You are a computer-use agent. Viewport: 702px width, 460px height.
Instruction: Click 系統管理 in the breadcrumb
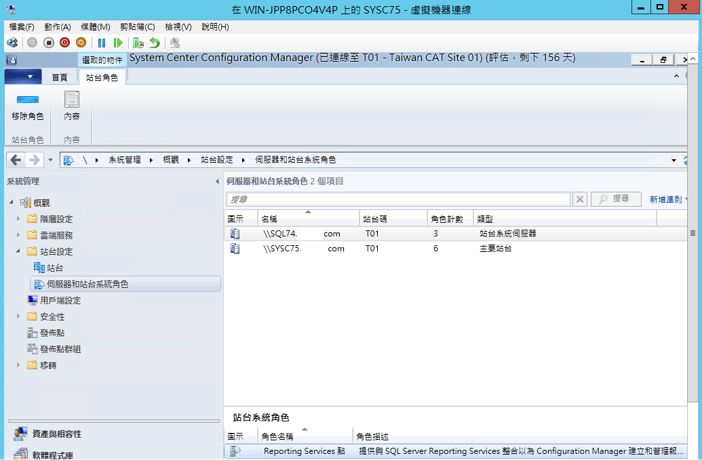coord(125,160)
